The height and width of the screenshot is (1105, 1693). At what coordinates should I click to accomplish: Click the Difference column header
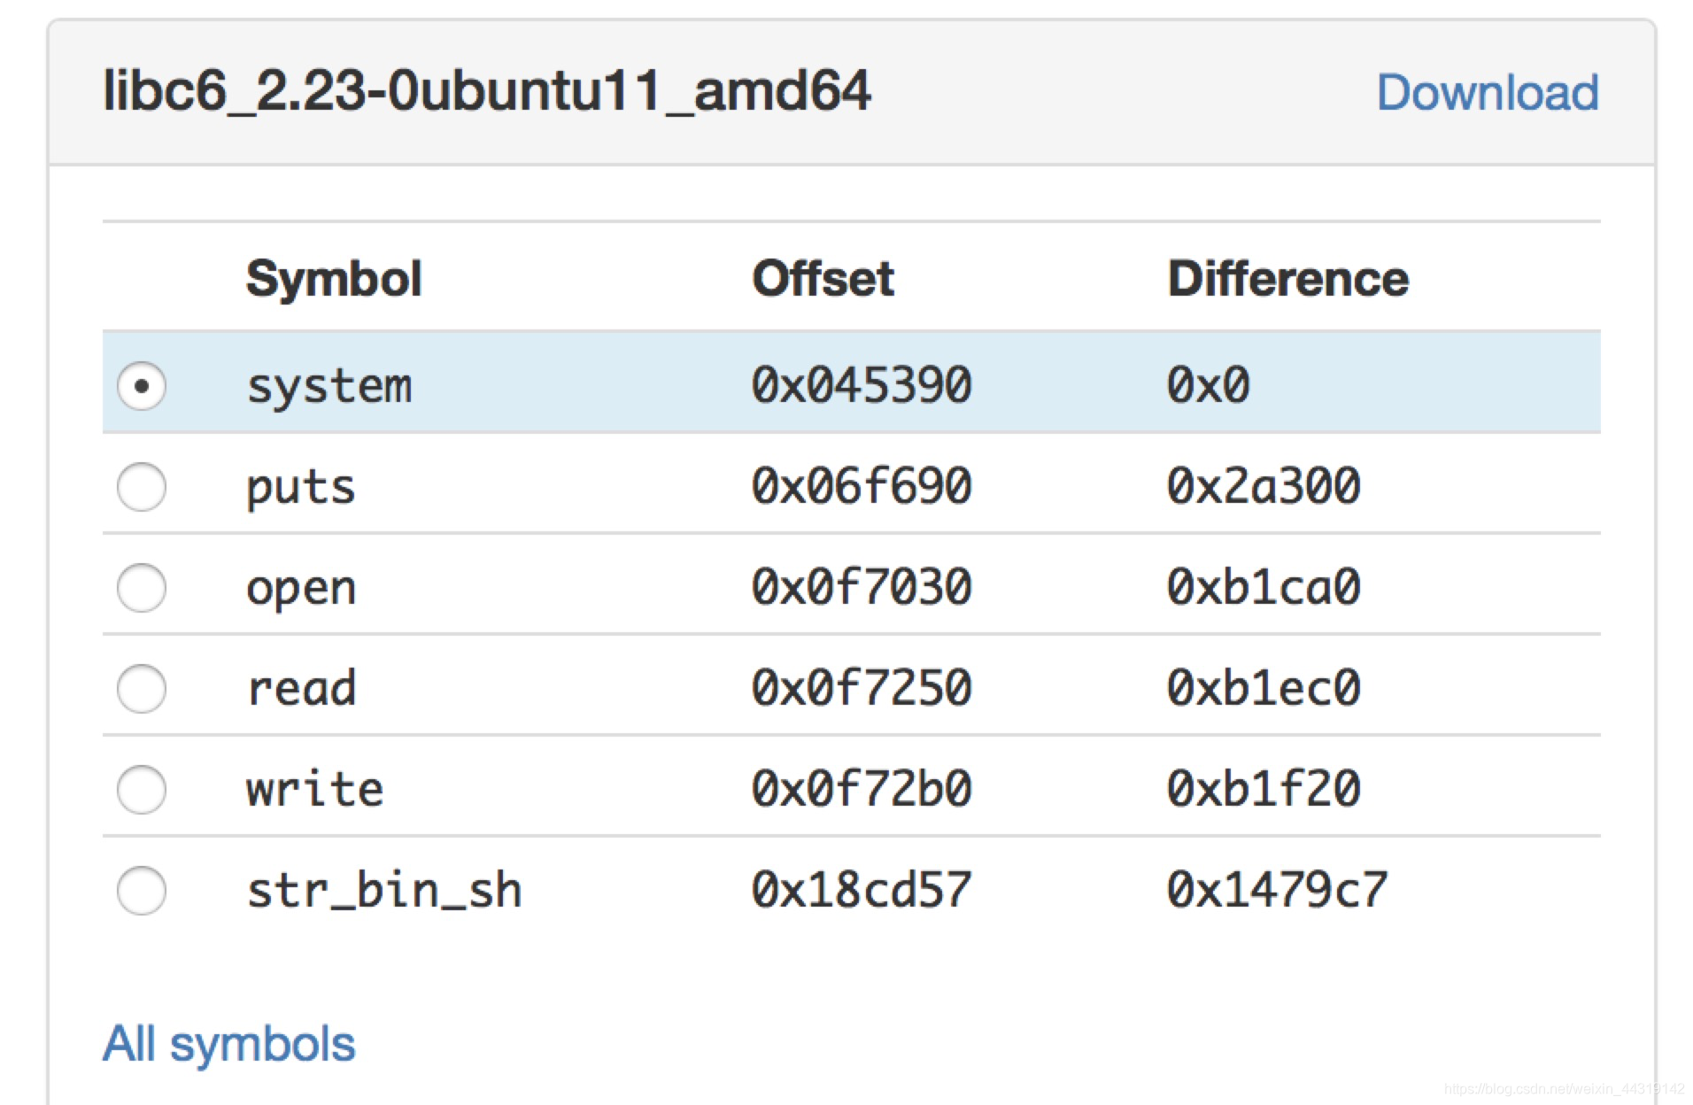coord(1288,278)
